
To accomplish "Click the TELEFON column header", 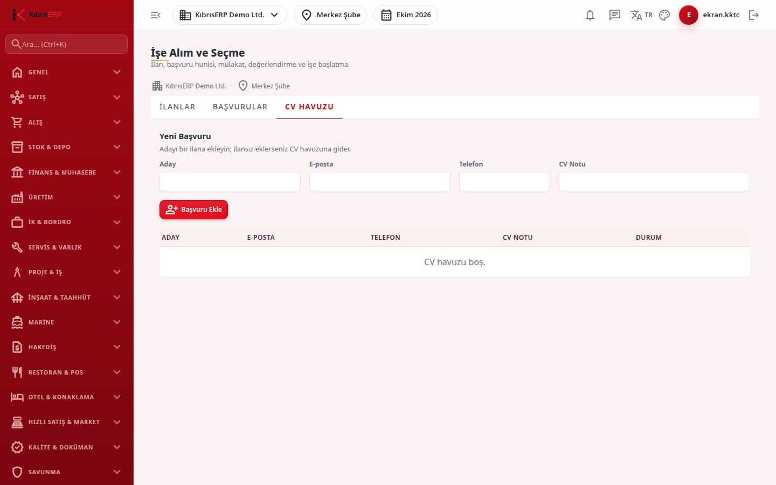I will pos(385,238).
